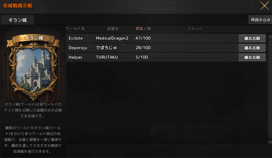Select the Deporoju world row
Image resolution: width=272 pixels, height=158 pixels.
click(x=166, y=48)
